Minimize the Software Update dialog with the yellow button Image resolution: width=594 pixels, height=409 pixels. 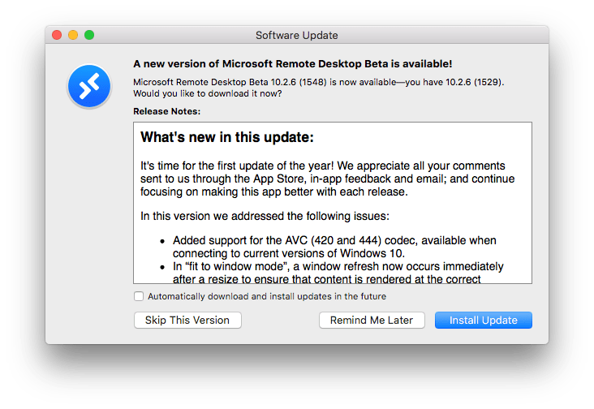click(x=73, y=35)
